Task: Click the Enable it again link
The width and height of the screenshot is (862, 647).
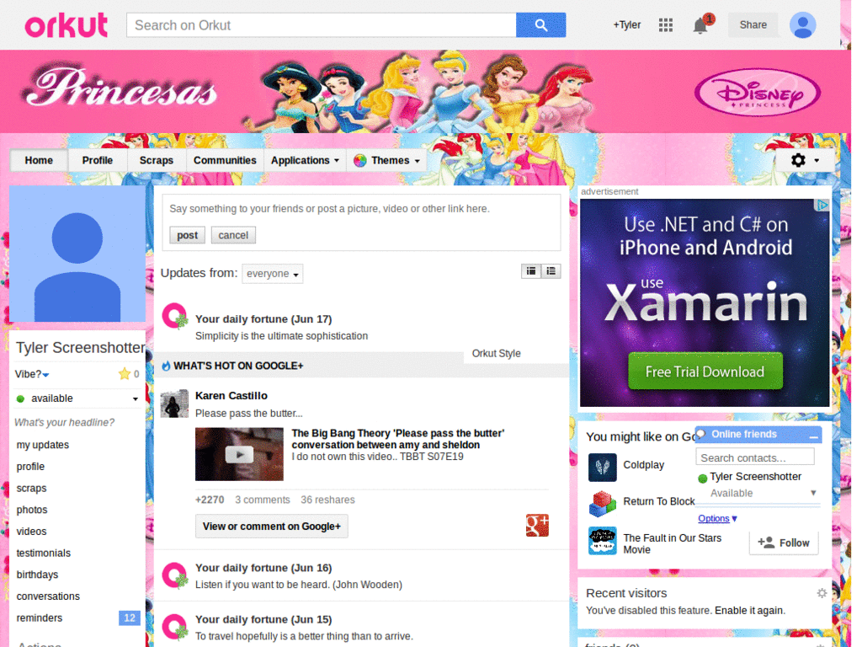Action: [x=749, y=611]
